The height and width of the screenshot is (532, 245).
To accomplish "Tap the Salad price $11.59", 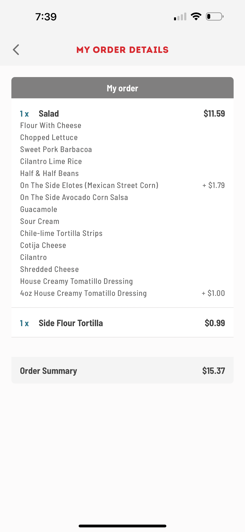I will pyautogui.click(x=214, y=114).
